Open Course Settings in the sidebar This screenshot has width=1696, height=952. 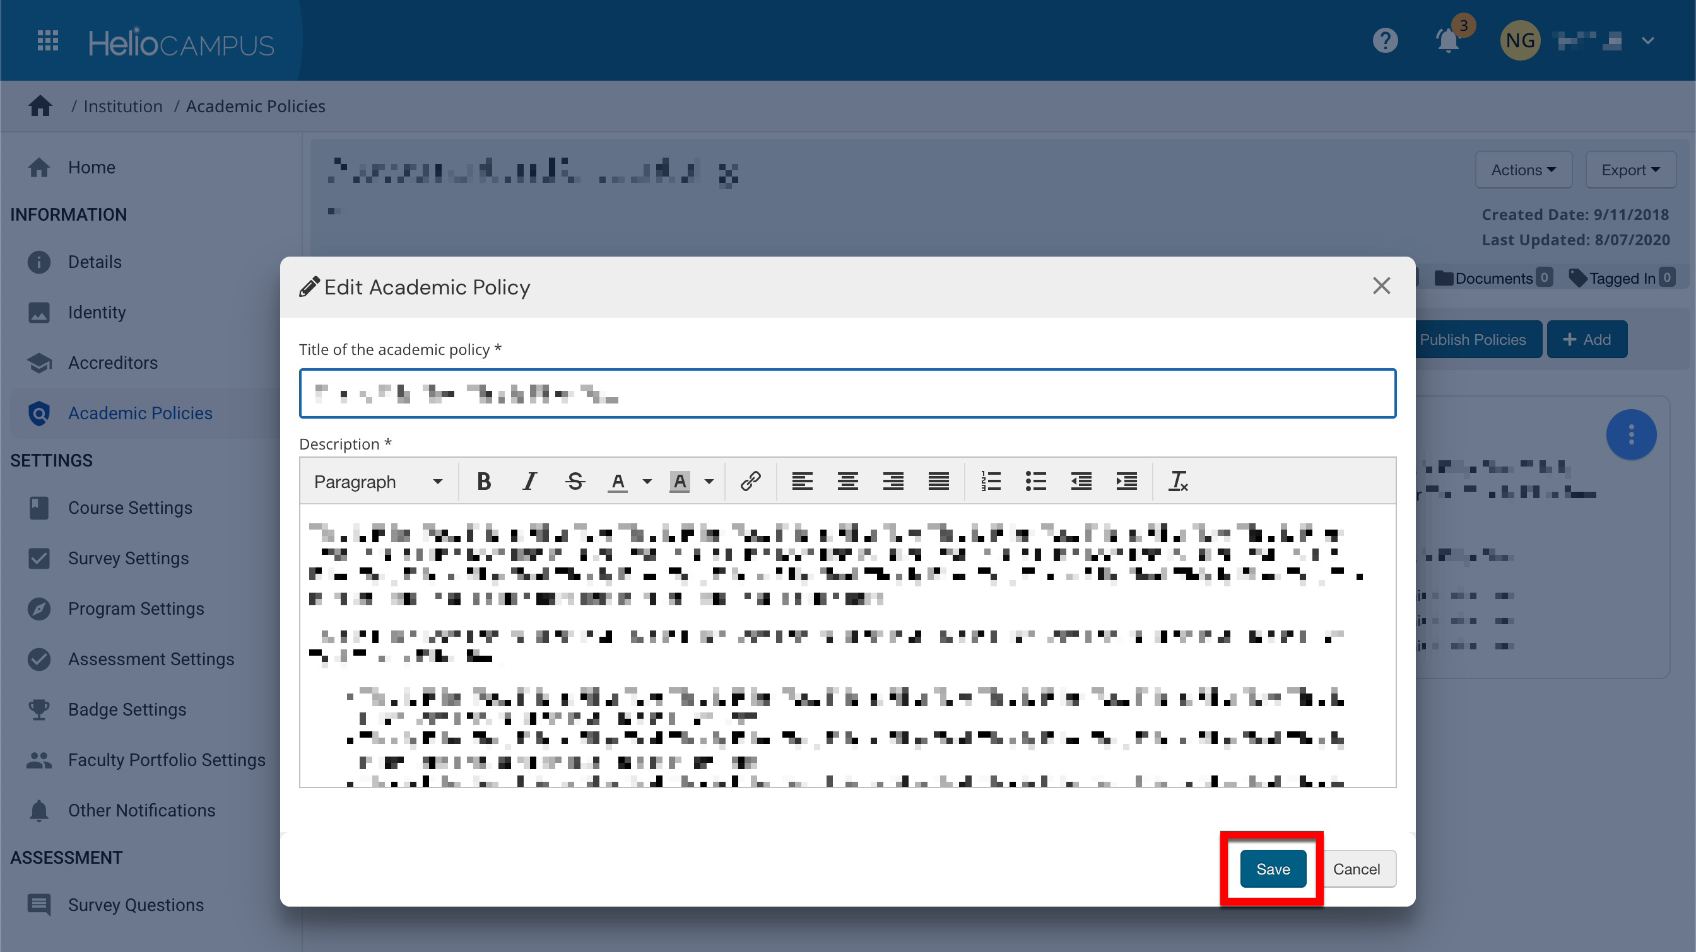pyautogui.click(x=130, y=508)
